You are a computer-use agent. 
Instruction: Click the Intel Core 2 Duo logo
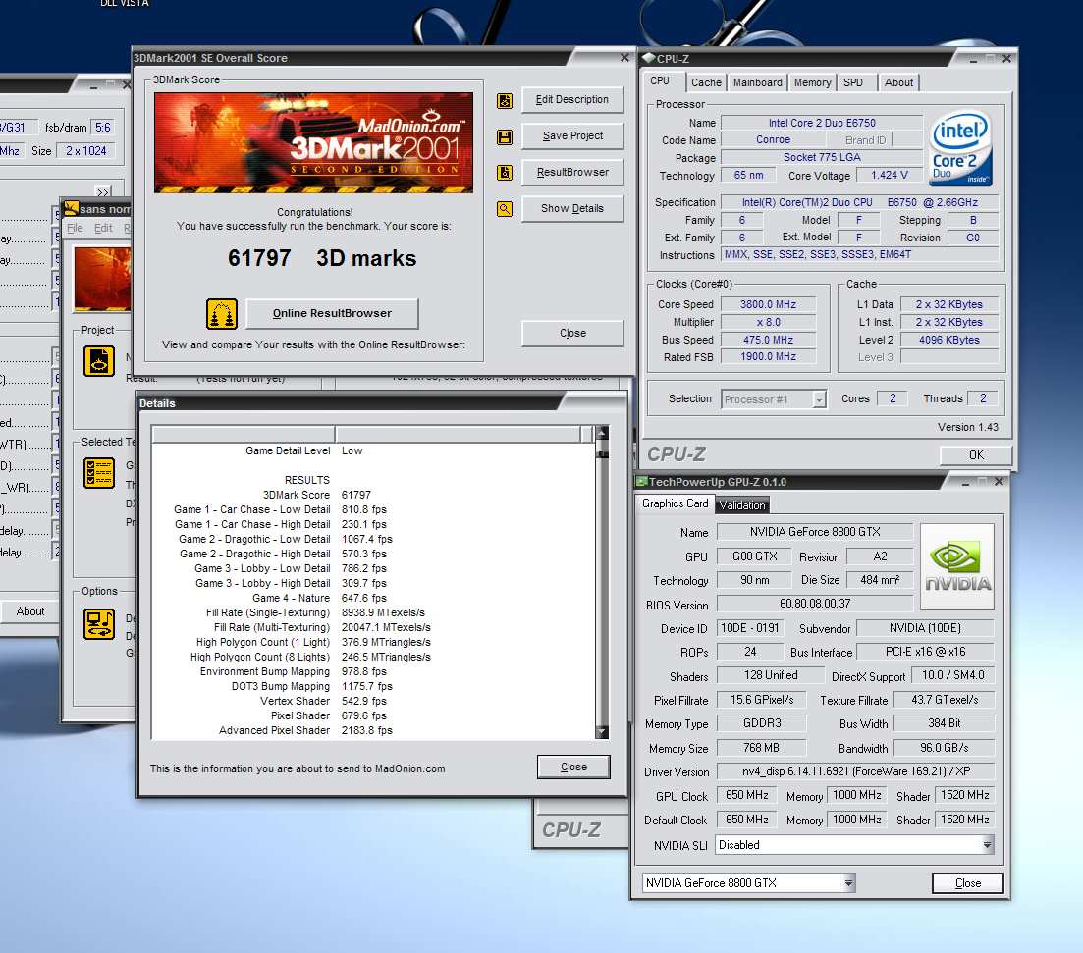[x=960, y=150]
